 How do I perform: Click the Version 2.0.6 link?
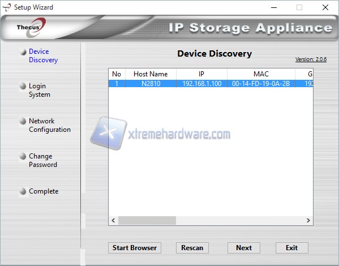[311, 59]
